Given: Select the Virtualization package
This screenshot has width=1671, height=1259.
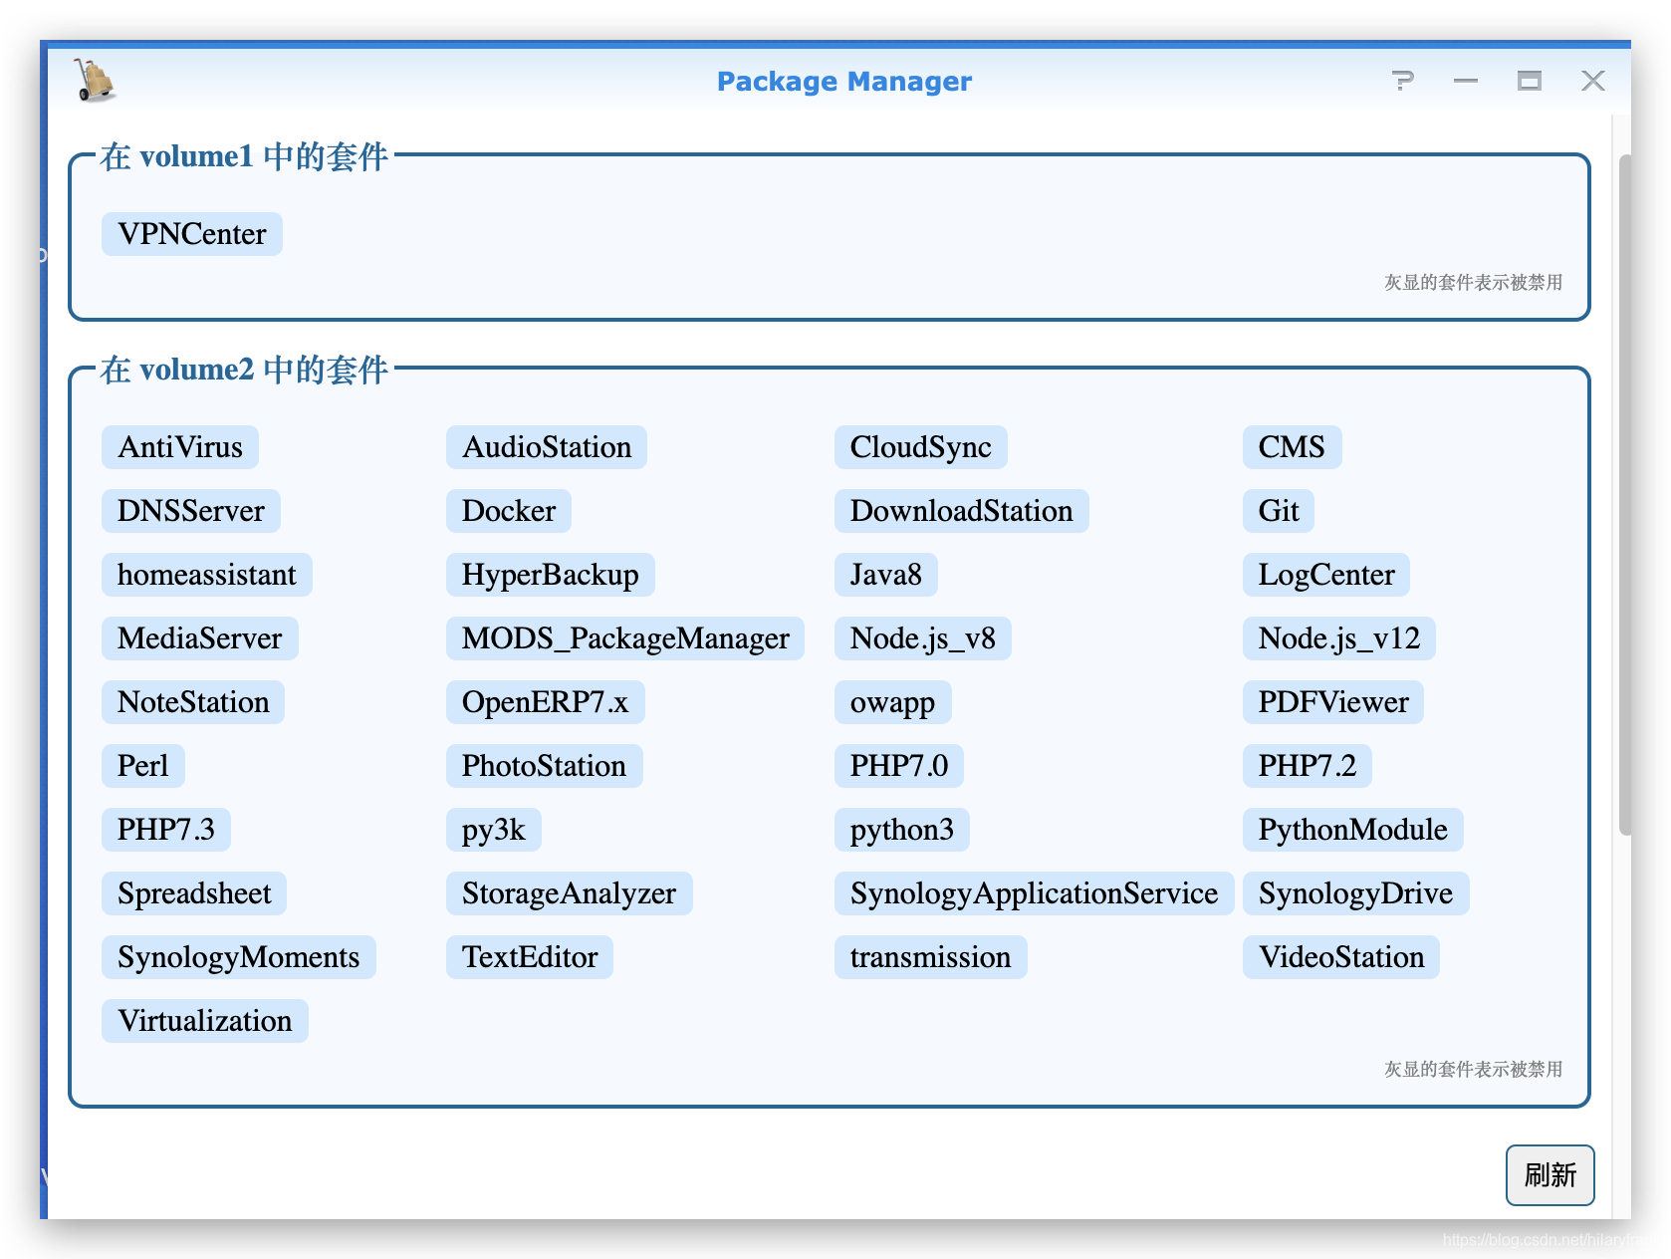Looking at the screenshot, I should point(205,1021).
